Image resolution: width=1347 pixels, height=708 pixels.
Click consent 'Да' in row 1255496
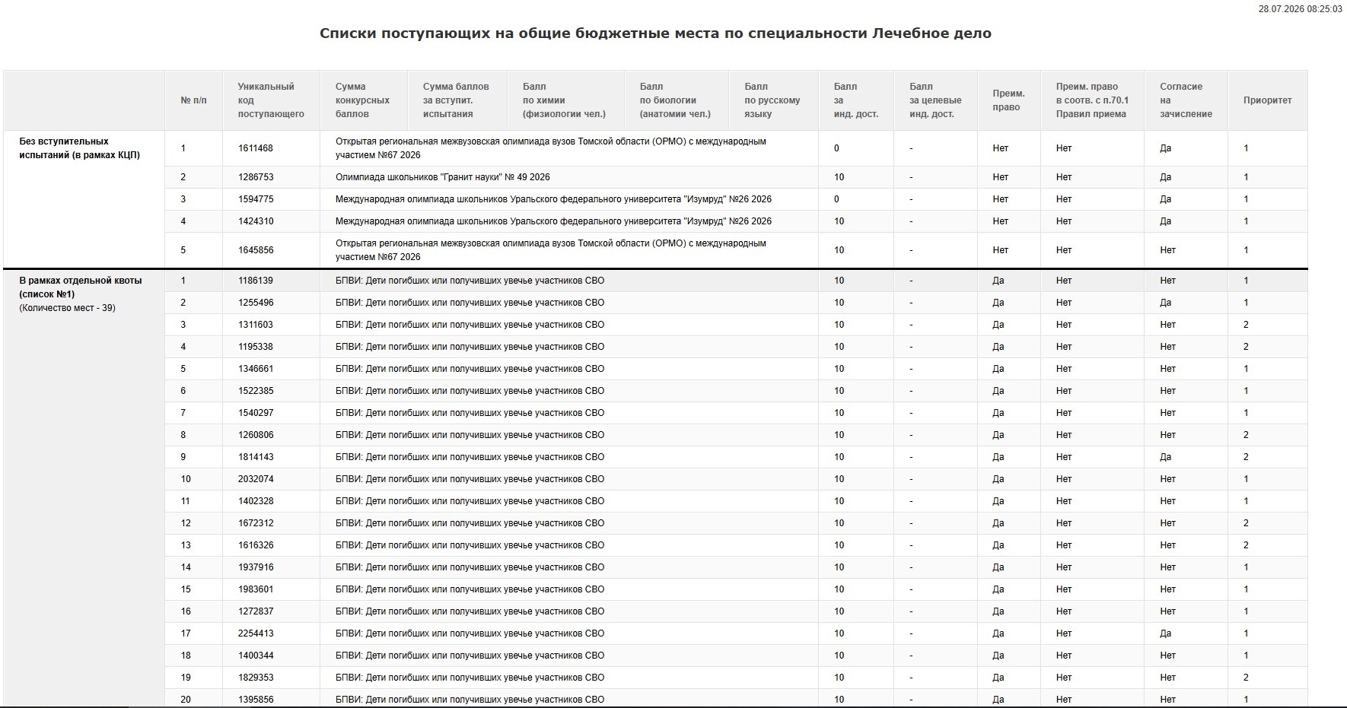1166,303
